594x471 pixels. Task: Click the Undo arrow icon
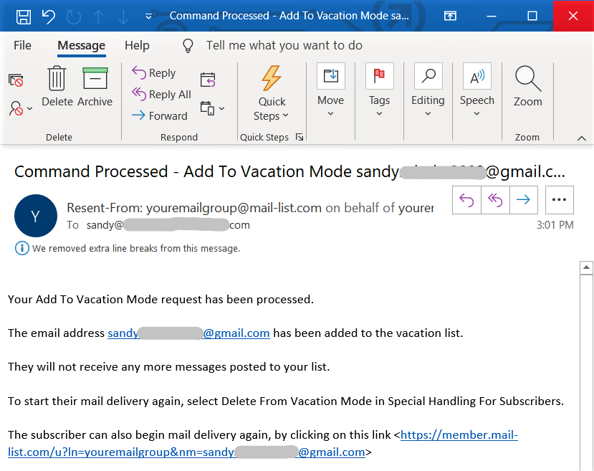48,16
